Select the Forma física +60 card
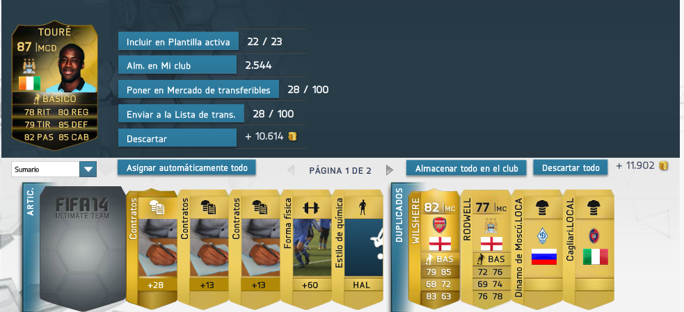 coord(305,248)
